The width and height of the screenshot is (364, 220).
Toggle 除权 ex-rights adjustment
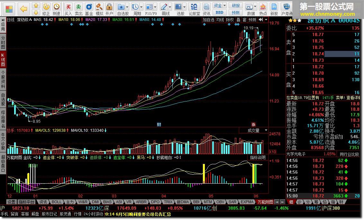pyautogui.click(x=230, y=20)
